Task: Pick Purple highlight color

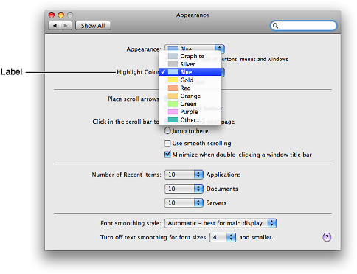Action: [190, 112]
